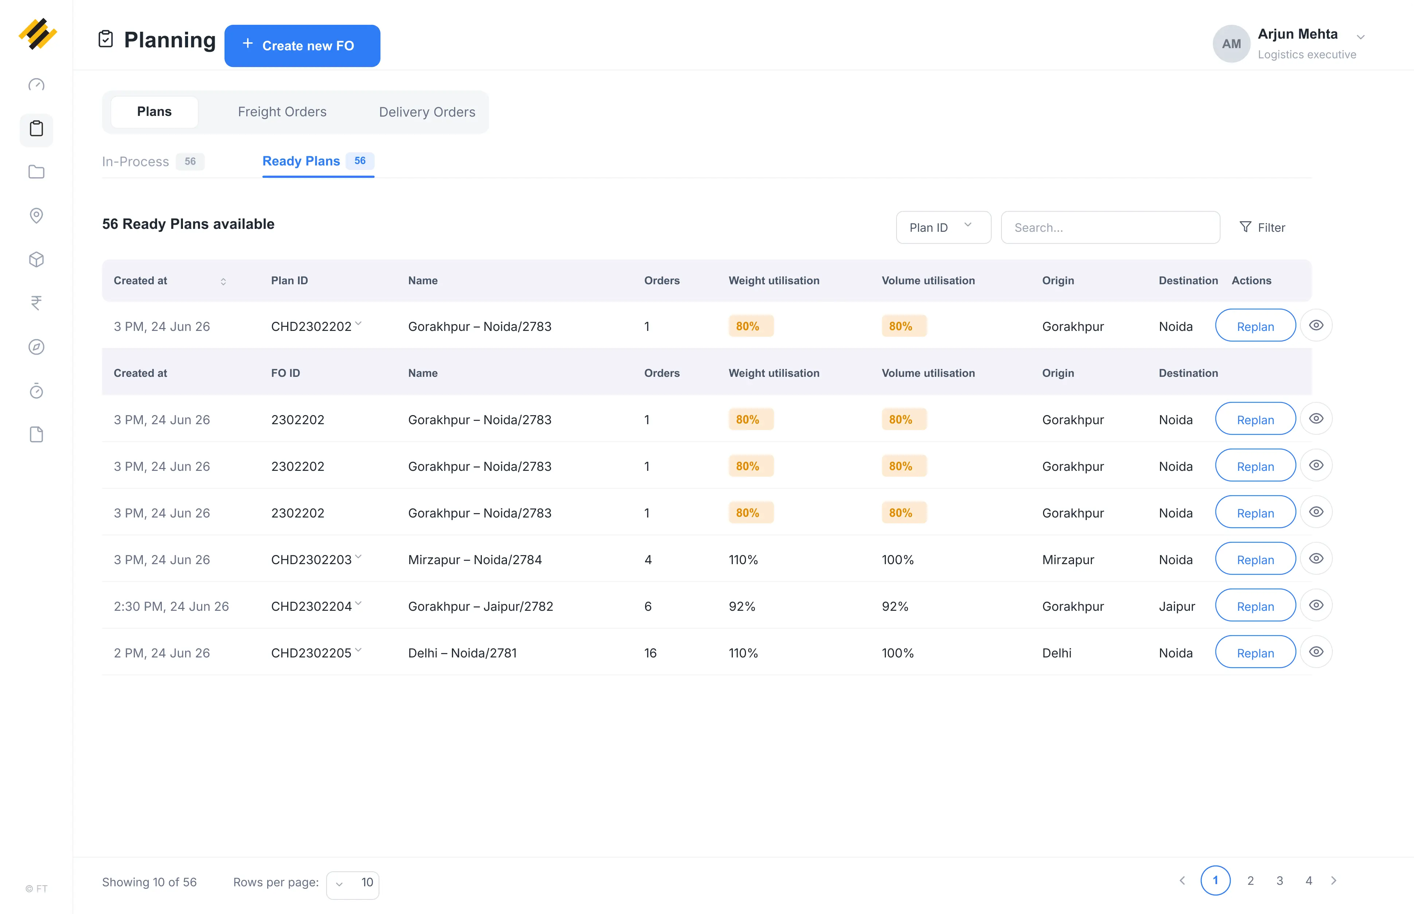This screenshot has height=914, width=1414.
Task: Go to next page arrow in pagination
Action: 1334,881
